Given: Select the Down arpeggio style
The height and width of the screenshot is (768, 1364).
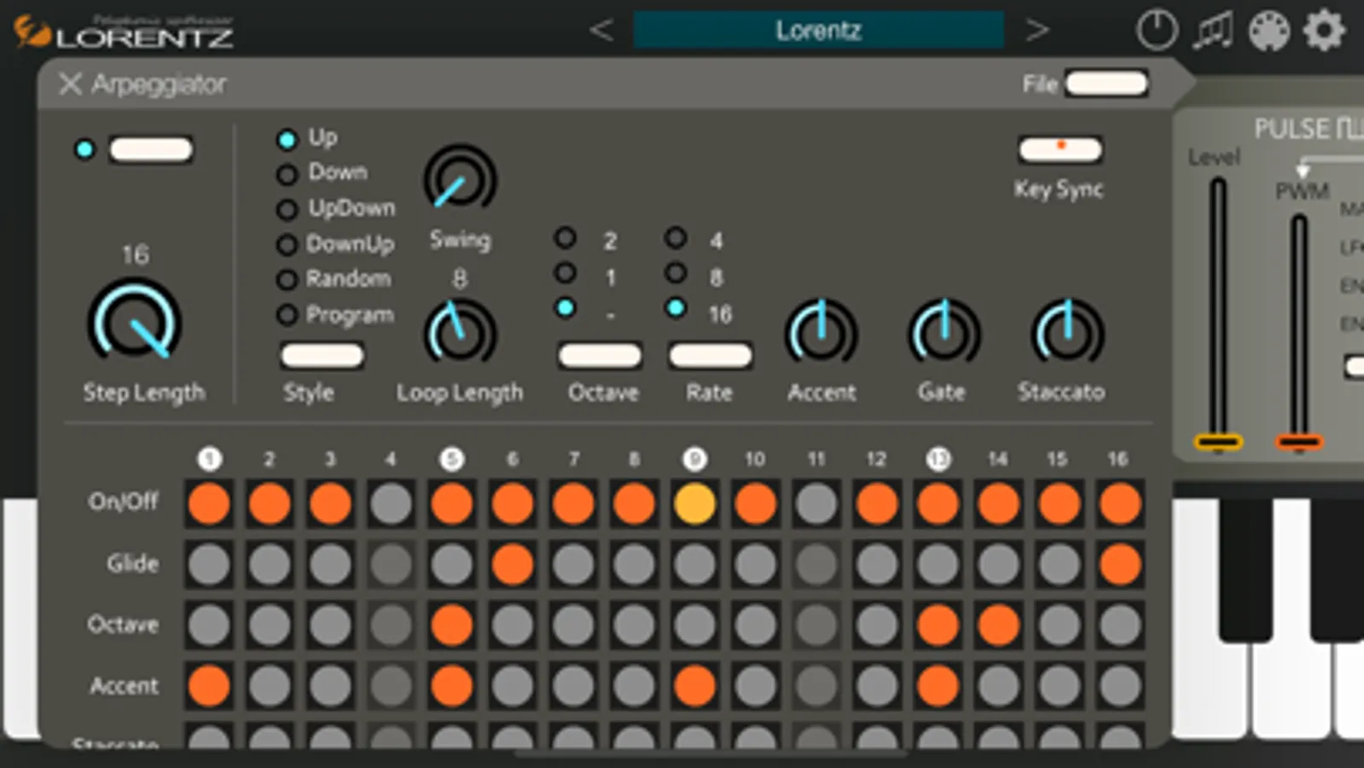Looking at the screenshot, I should point(287,174).
